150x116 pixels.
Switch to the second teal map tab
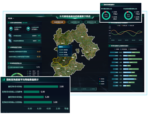[75, 22]
